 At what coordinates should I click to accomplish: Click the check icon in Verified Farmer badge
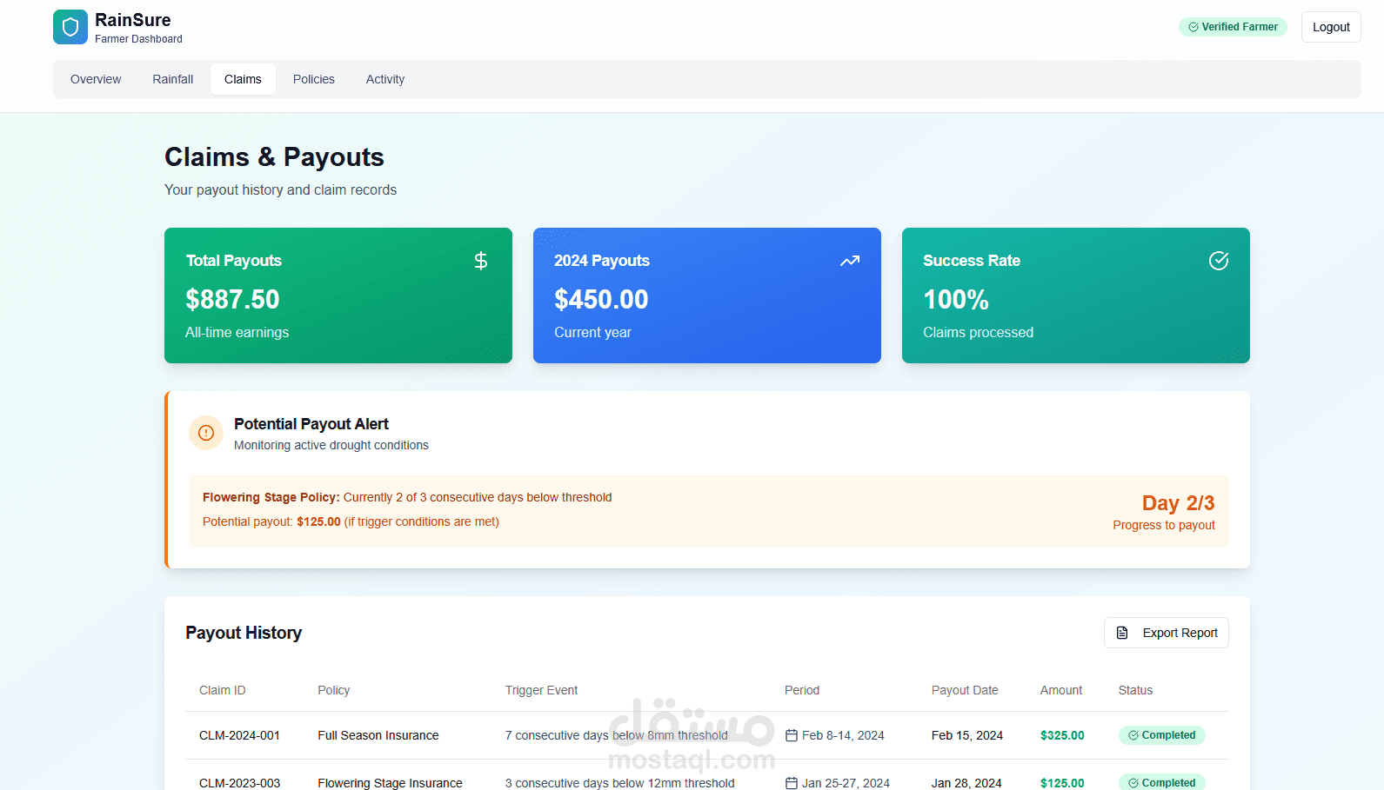(1193, 27)
